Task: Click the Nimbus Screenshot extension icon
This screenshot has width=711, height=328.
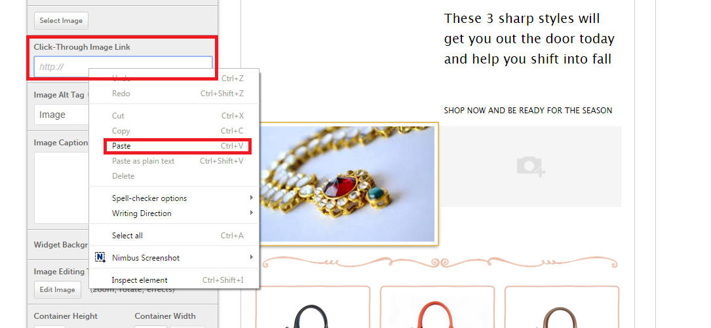Action: [x=100, y=257]
